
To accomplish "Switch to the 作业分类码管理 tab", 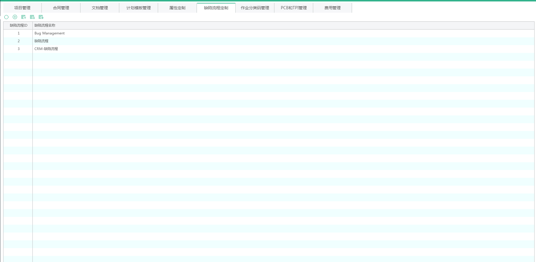I will point(255,8).
